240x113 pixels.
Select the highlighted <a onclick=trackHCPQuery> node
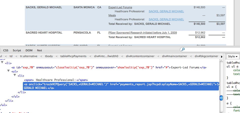point(121,86)
